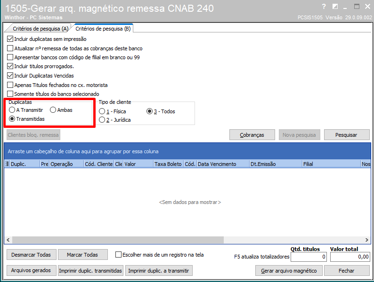Select the Transmitidas radio option
Viewport: 374px width, 282px height.
point(12,119)
